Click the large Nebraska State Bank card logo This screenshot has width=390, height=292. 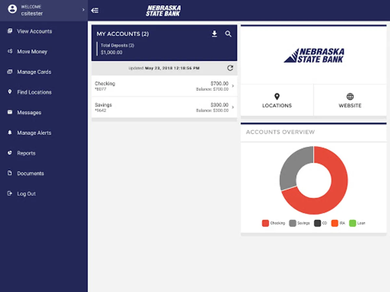(x=314, y=55)
